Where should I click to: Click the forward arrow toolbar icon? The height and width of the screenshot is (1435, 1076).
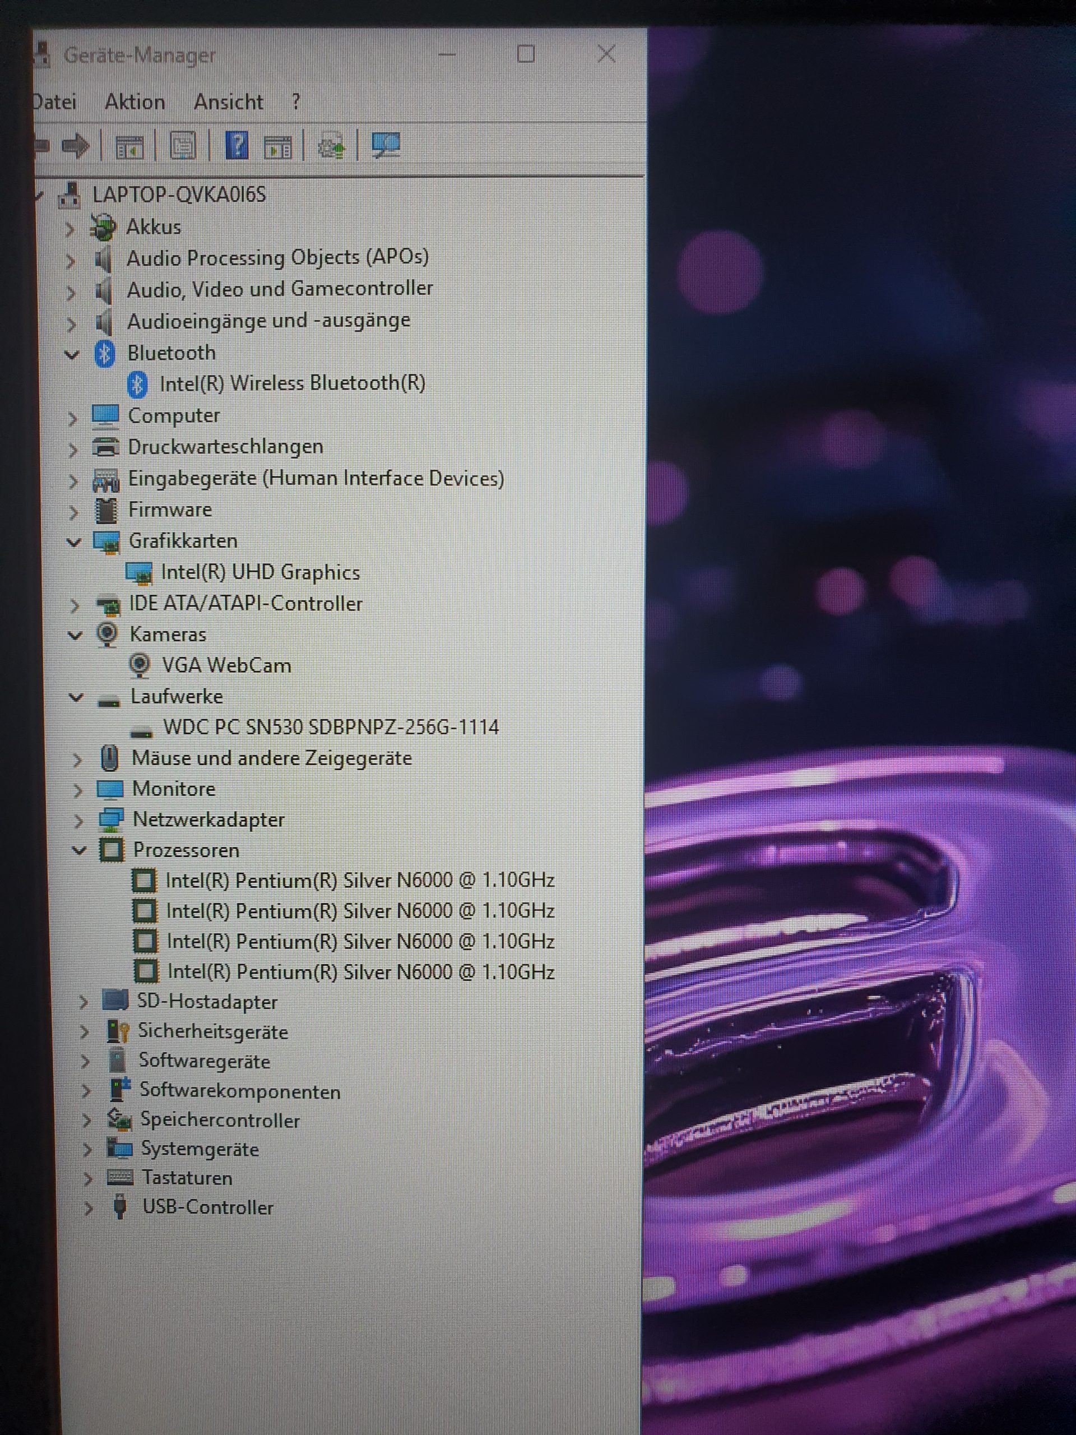coord(76,145)
